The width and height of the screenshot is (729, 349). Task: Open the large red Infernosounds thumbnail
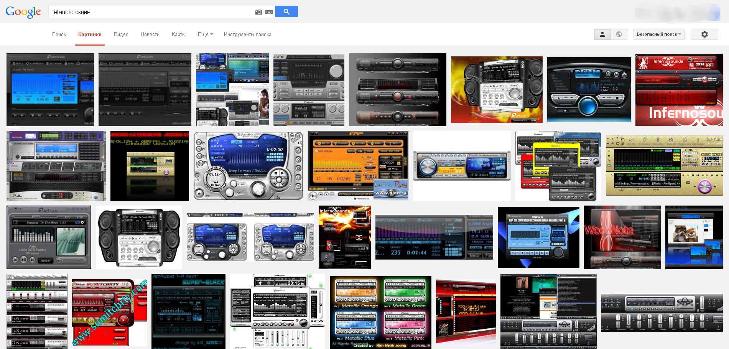pyautogui.click(x=679, y=90)
